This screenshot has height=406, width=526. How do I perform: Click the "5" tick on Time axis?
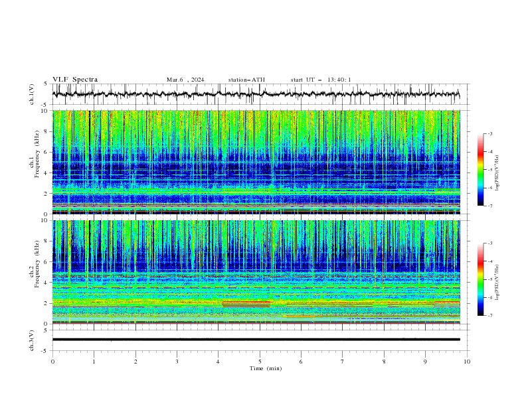tap(260, 362)
